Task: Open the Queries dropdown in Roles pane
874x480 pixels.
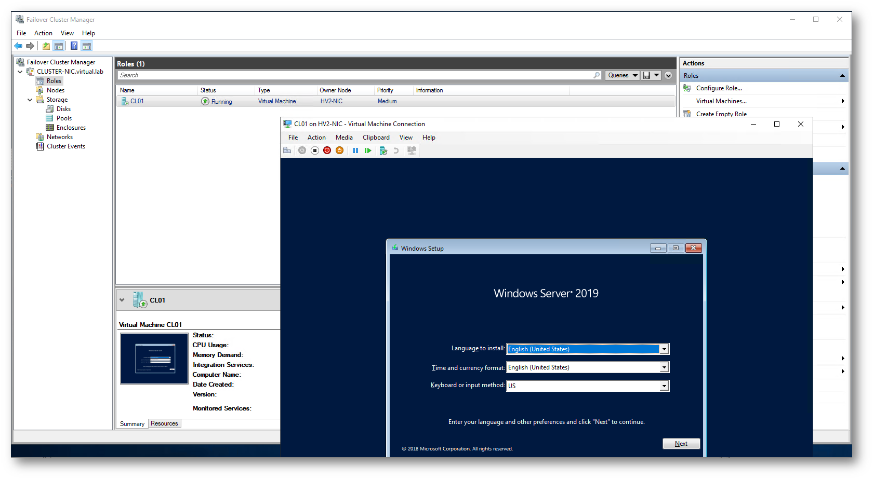Action: [623, 75]
